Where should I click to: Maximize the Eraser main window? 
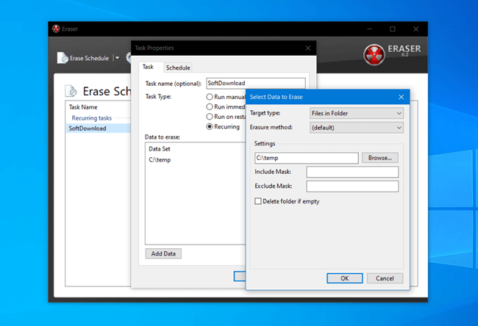click(392, 29)
